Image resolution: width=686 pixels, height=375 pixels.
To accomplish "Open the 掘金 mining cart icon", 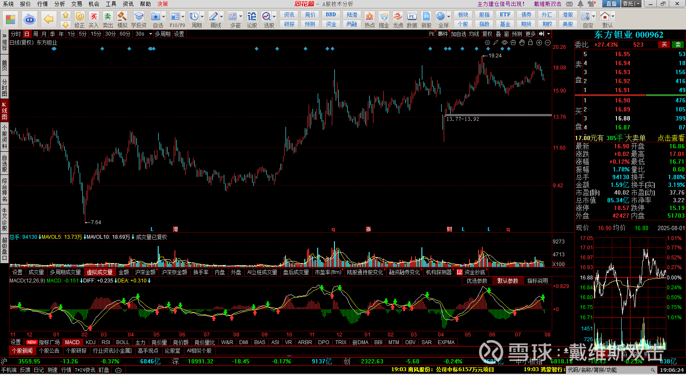I will click(x=384, y=16).
